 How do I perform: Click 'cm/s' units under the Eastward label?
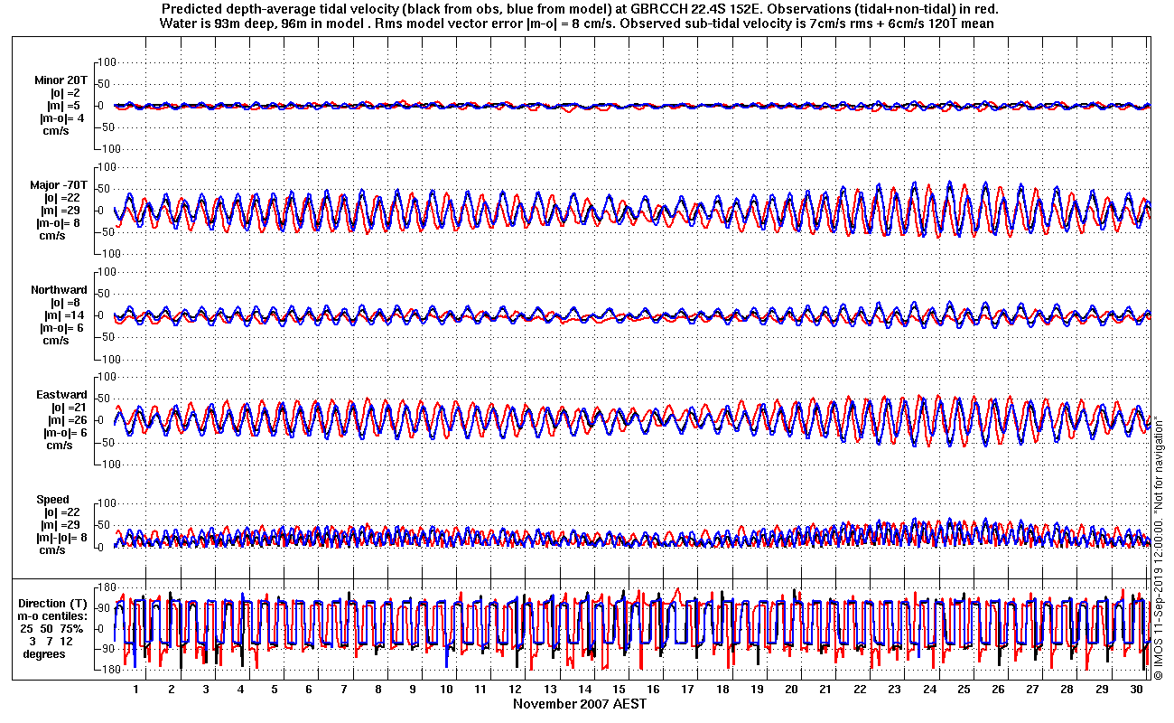coord(60,446)
